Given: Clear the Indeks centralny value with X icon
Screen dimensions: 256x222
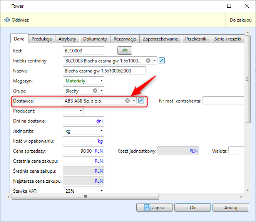Looking at the screenshot, I should click(148, 61).
